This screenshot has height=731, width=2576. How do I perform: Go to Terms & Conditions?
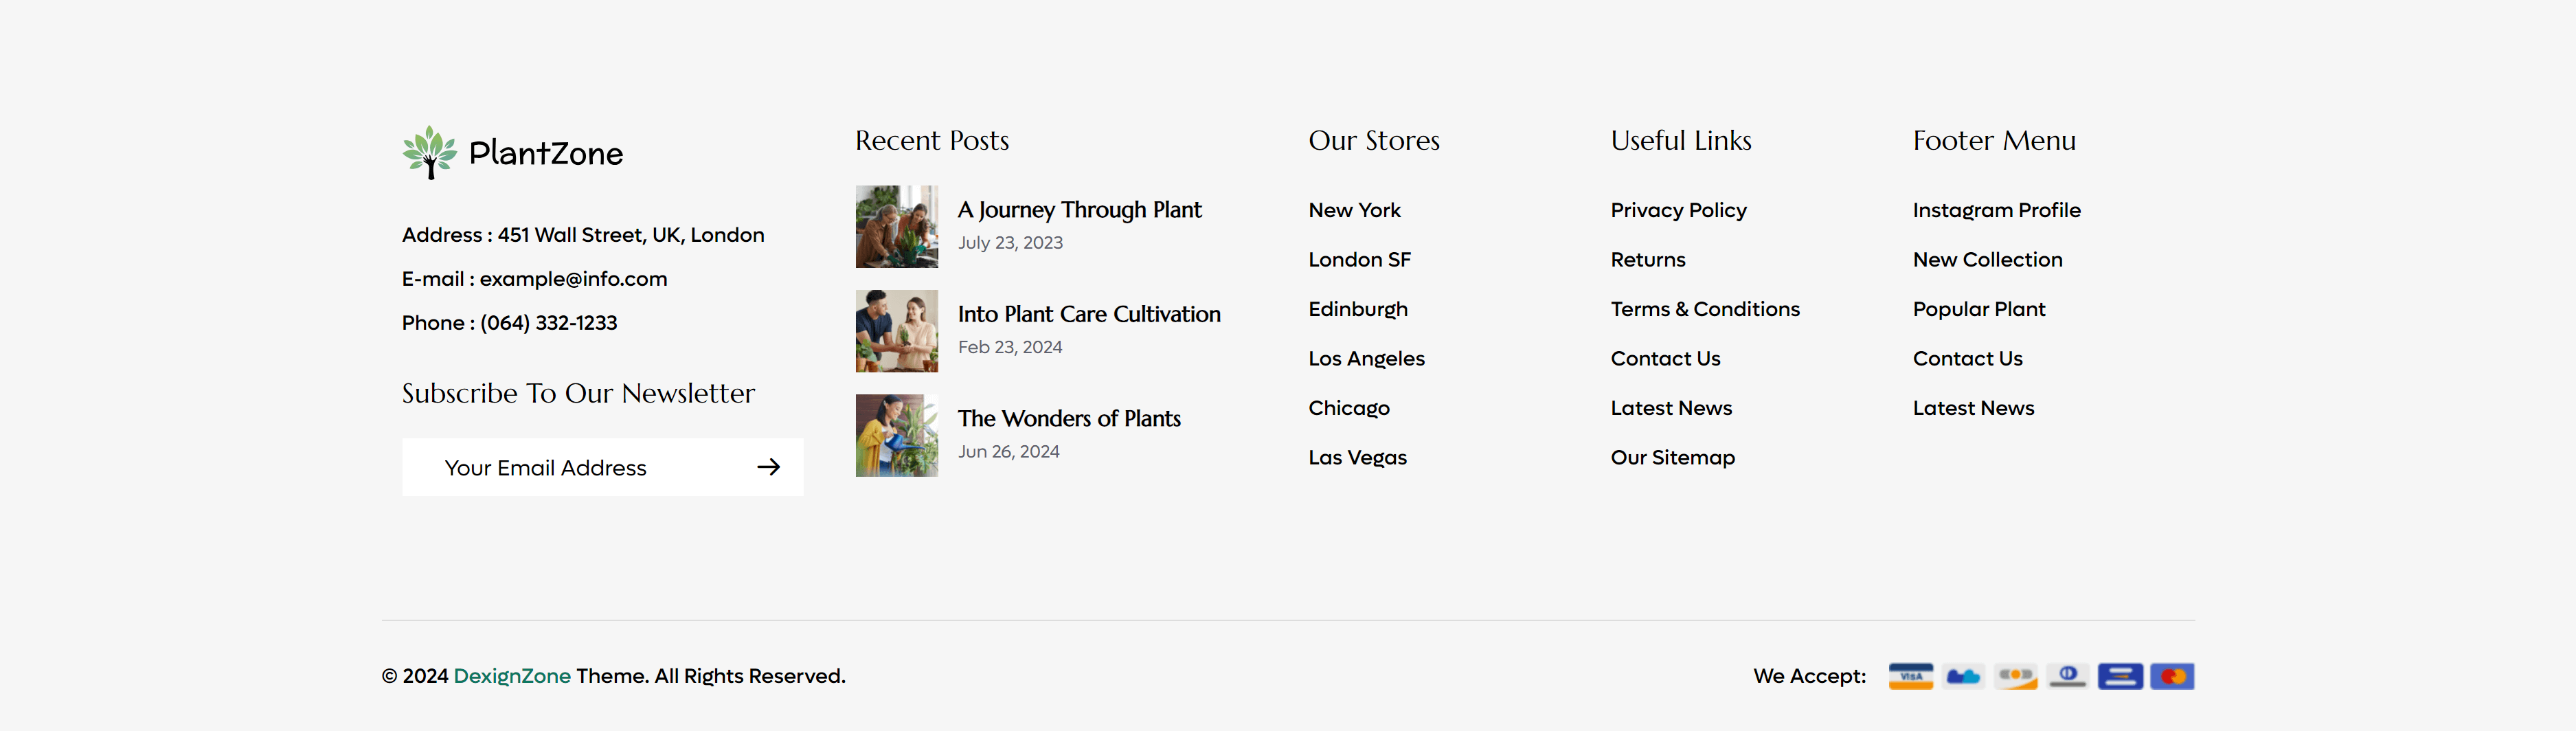[1705, 309]
